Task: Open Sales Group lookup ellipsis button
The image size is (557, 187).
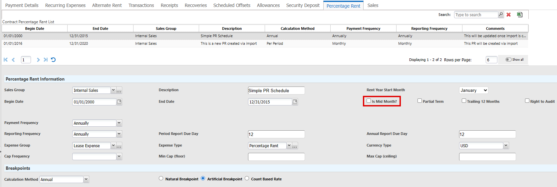Action: pyautogui.click(x=119, y=91)
